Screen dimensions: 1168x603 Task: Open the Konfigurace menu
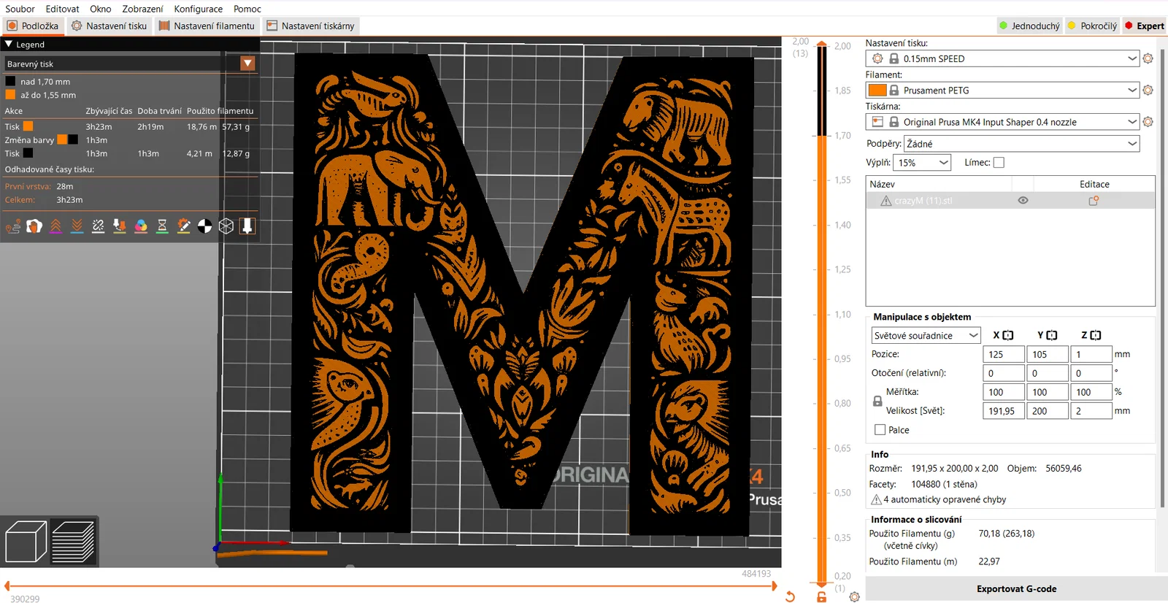pyautogui.click(x=199, y=9)
